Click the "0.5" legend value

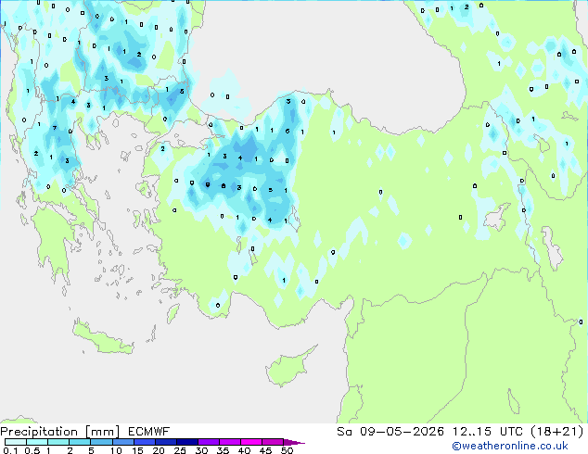(32, 450)
